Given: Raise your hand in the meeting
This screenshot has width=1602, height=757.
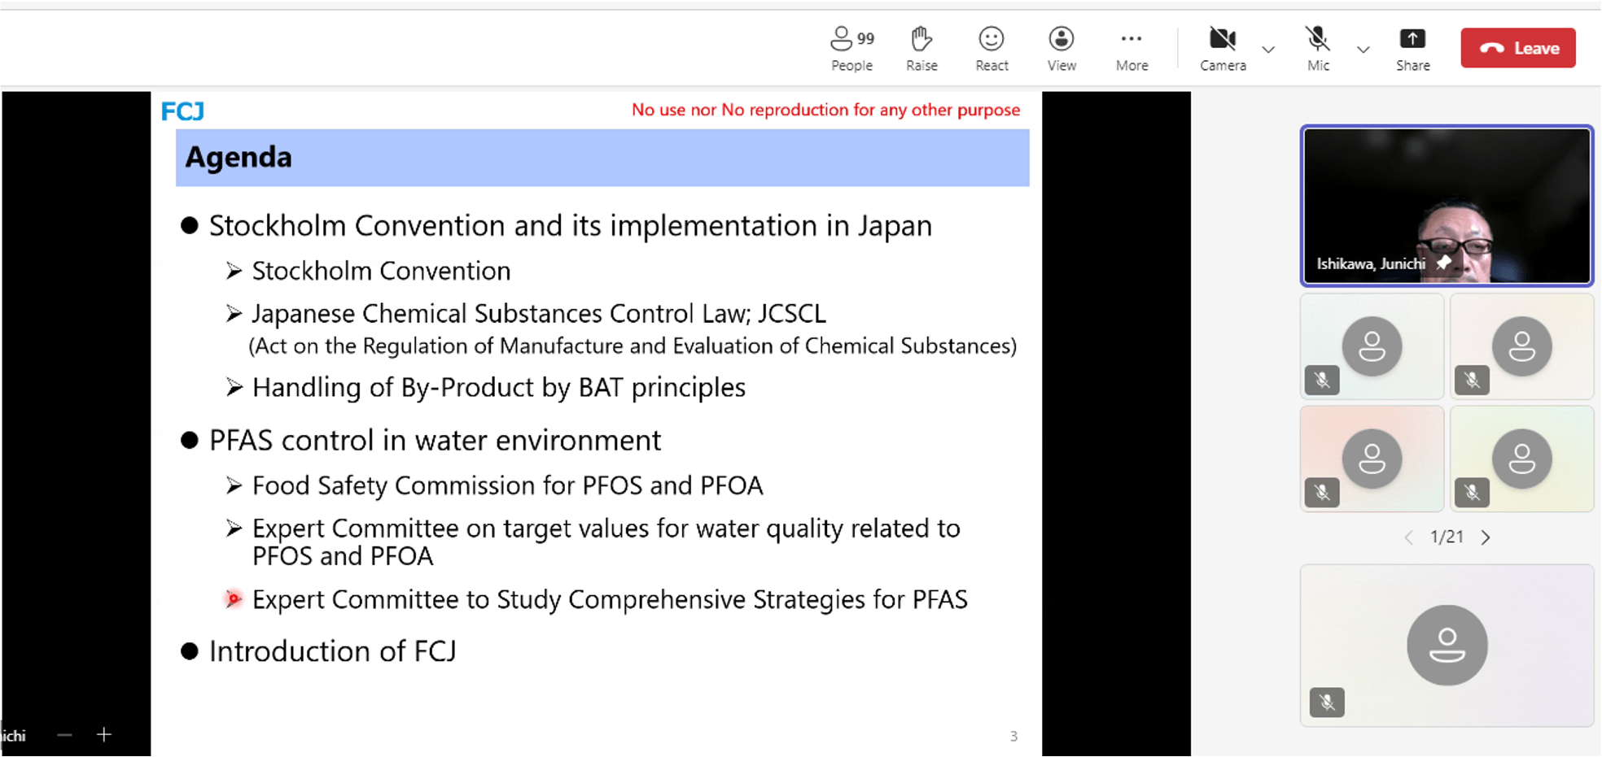Looking at the screenshot, I should click(x=921, y=48).
